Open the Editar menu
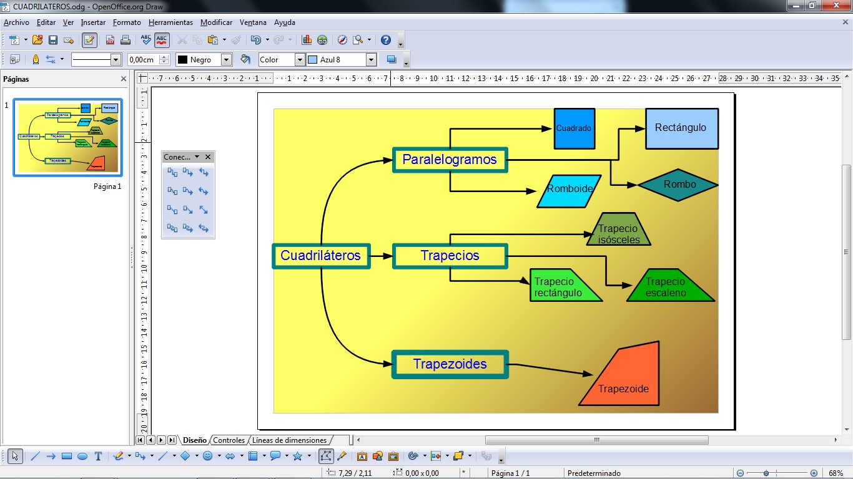This screenshot has width=853, height=479. pos(46,22)
